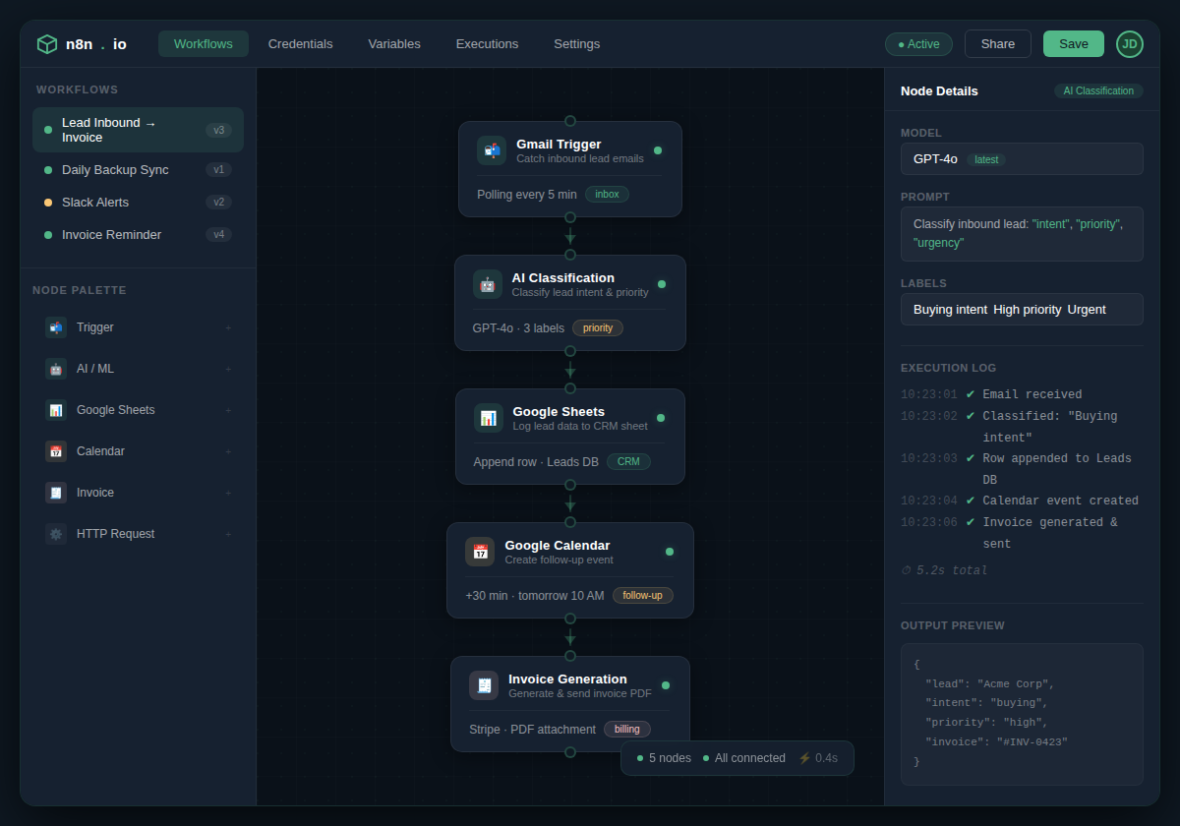Viewport: 1180px width, 826px height.
Task: Add an HTTP Request node with plus
Action: click(x=228, y=534)
